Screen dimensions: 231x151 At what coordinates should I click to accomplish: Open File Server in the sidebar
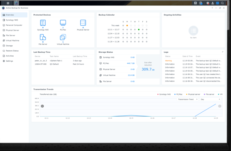pos(14,35)
